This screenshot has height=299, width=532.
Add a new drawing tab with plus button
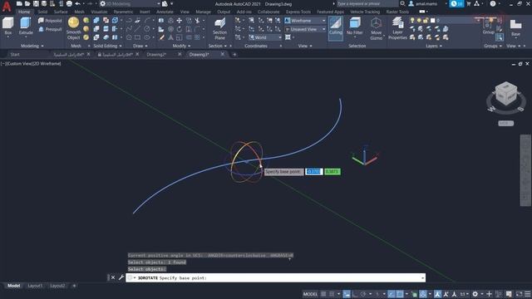click(x=234, y=54)
